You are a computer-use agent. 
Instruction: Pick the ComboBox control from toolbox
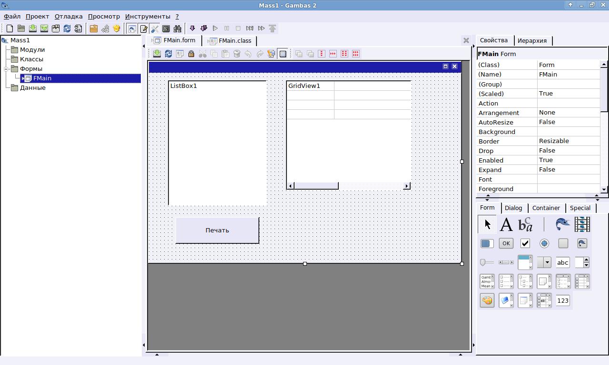(x=544, y=262)
